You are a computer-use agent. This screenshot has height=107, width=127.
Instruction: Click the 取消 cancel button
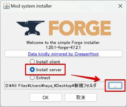tap(81, 97)
